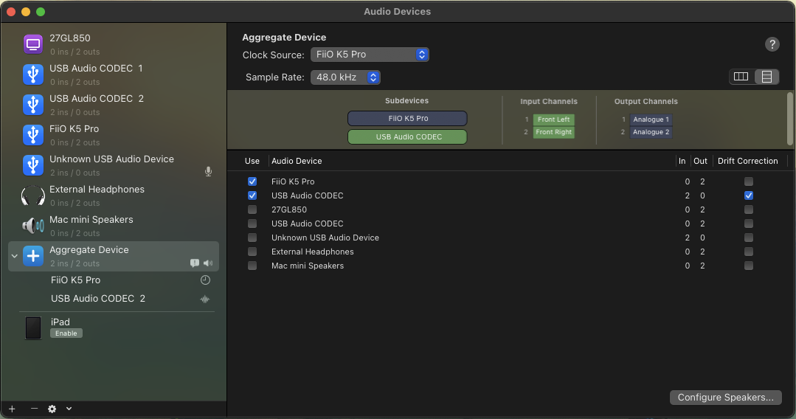This screenshot has height=419, width=796.
Task: Open the chevron menu beside gear
Action: click(x=69, y=409)
